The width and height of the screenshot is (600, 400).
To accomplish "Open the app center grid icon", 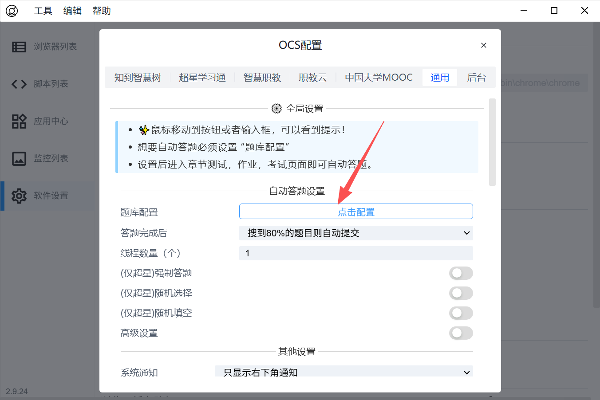I will [x=19, y=121].
